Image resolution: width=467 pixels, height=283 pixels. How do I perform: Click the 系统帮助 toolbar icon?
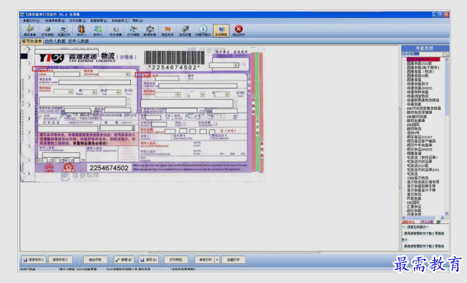tap(221, 30)
